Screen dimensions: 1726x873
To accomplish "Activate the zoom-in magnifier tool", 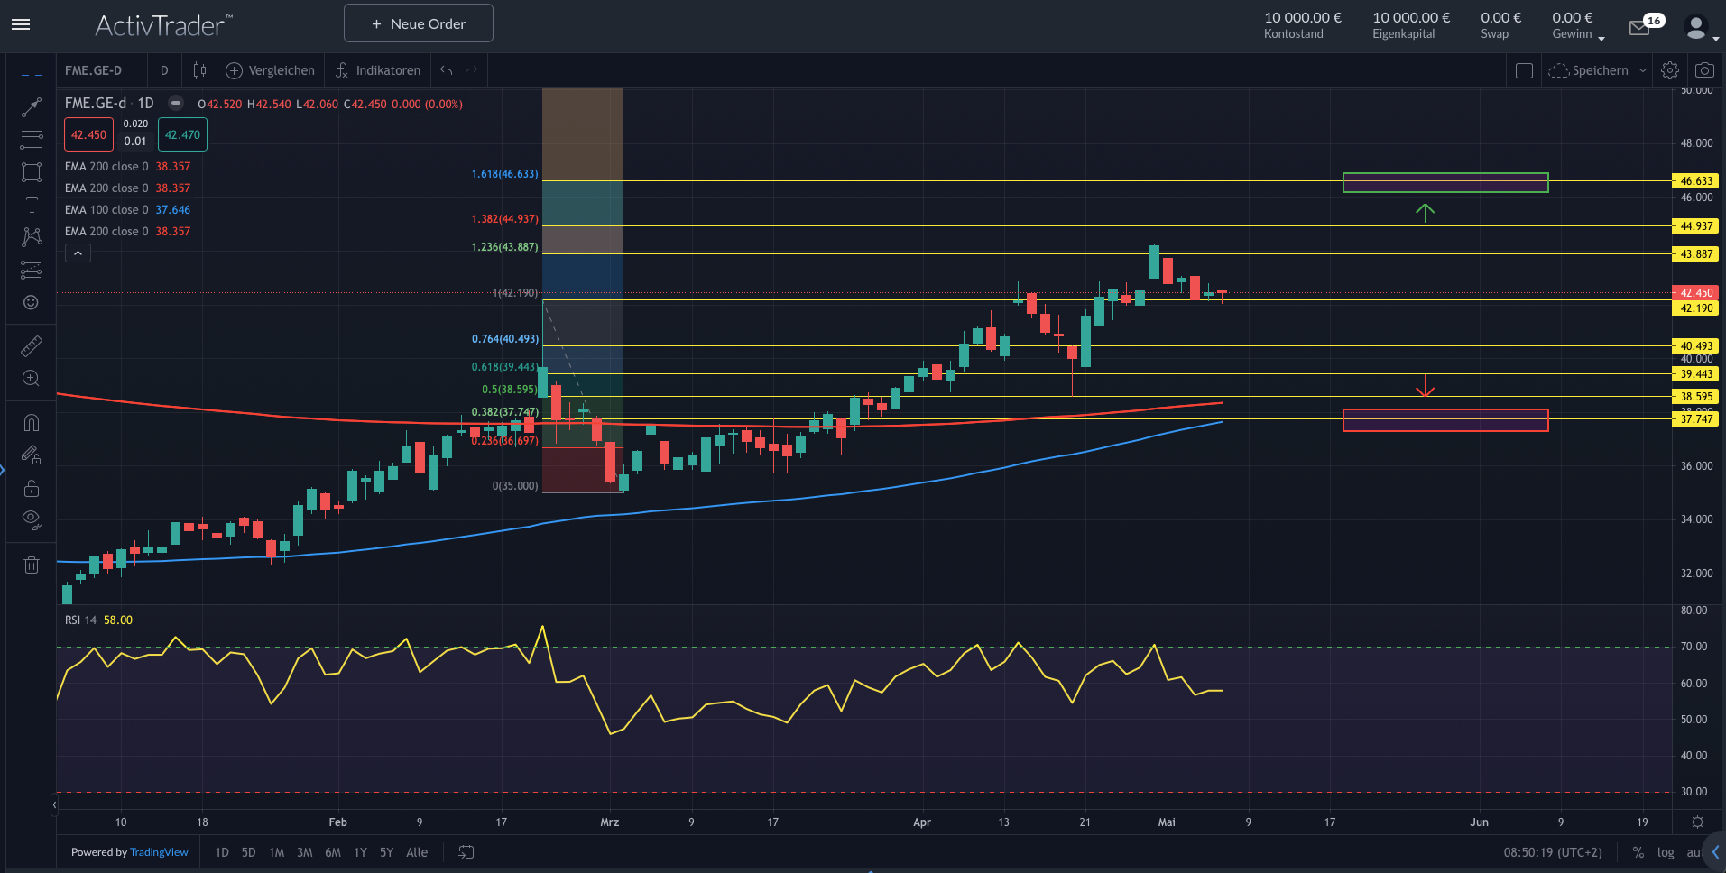I will (32, 379).
